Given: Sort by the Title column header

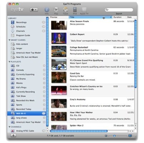Looking at the screenshot, I should tap(90, 17).
